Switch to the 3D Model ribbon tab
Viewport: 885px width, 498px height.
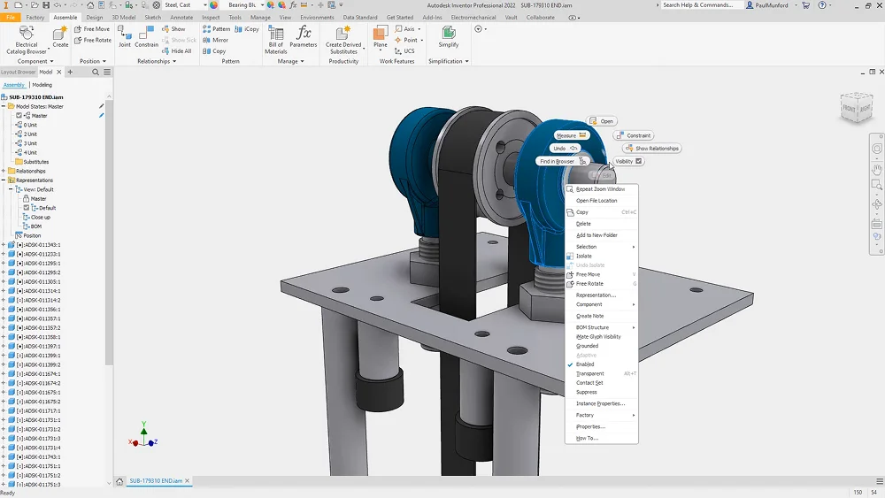122,17
